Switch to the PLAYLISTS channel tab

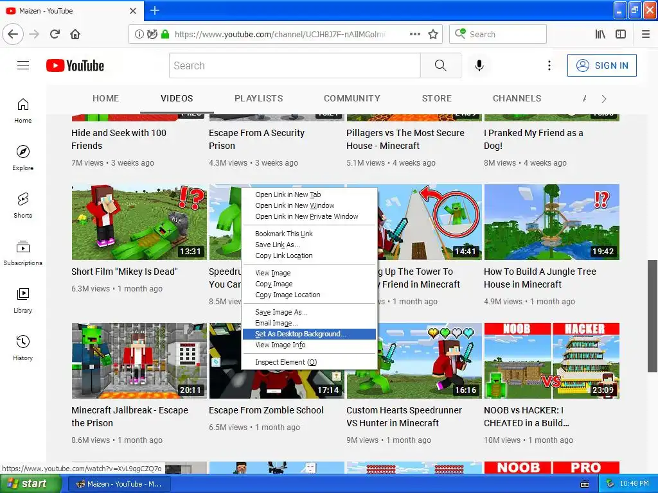258,98
